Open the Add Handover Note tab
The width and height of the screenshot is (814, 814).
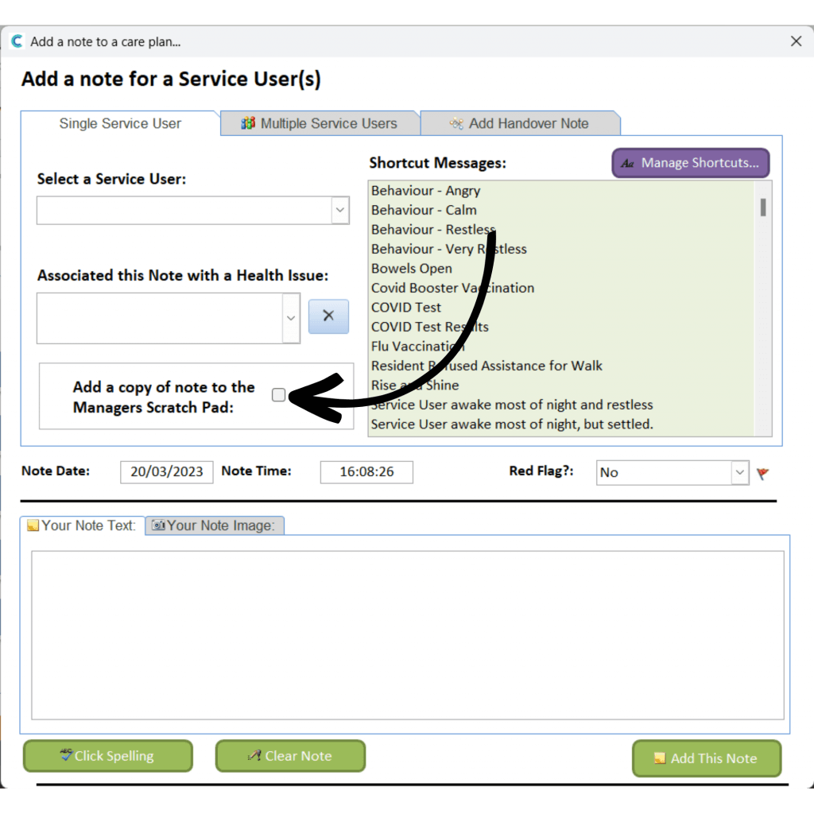point(520,123)
